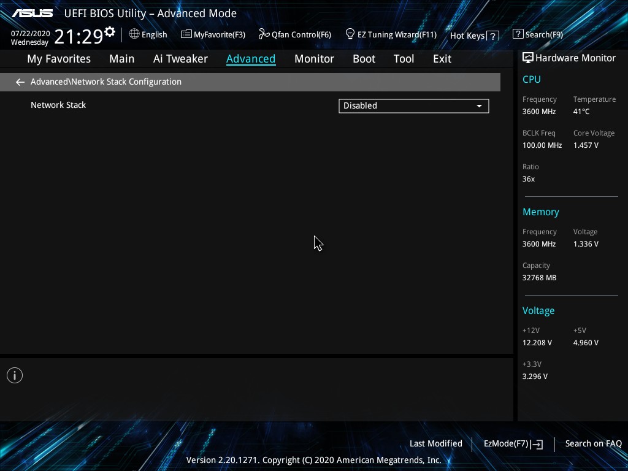
Task: Open Qfan Control via the fan icon
Action: point(264,34)
